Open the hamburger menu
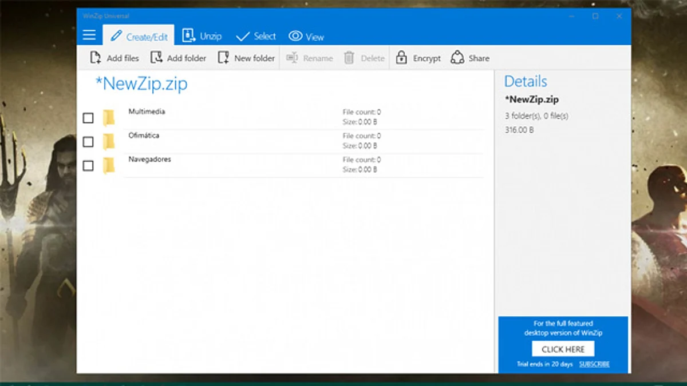The height and width of the screenshot is (386, 687). (x=89, y=35)
